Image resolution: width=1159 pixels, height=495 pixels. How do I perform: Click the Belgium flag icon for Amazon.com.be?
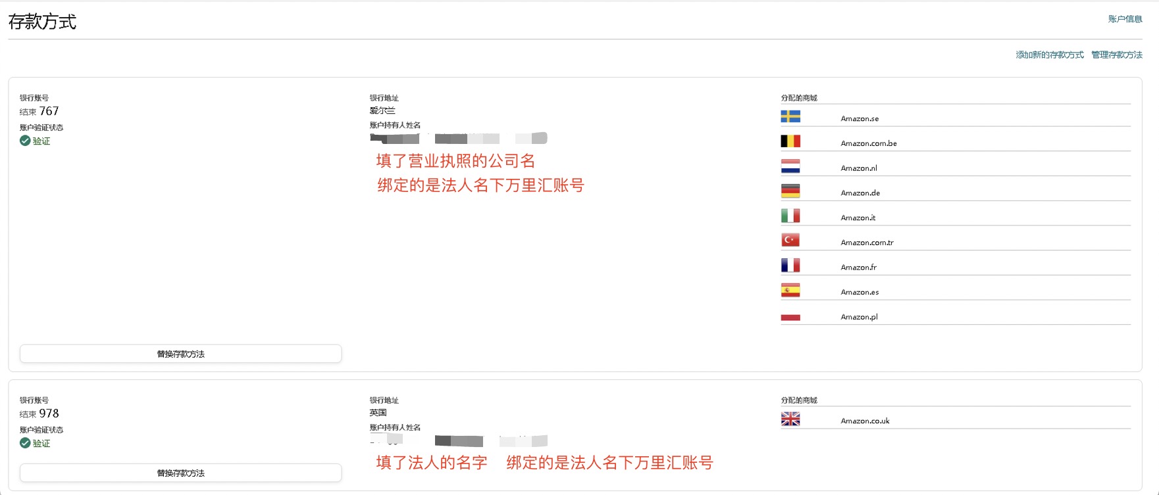click(790, 141)
